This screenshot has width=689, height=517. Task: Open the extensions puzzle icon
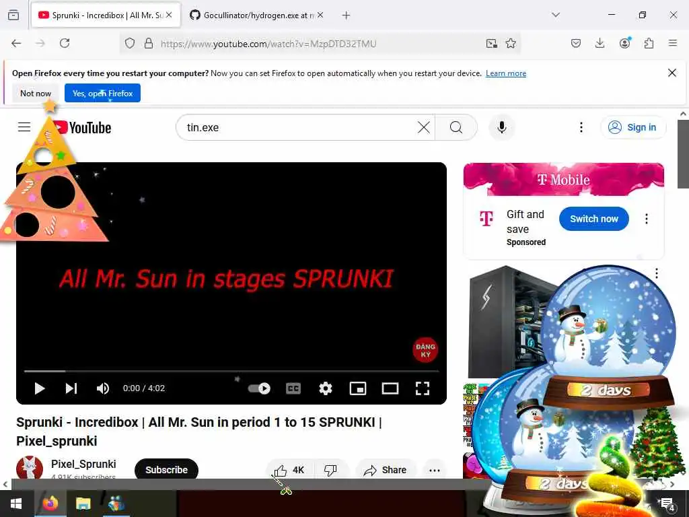[649, 43]
